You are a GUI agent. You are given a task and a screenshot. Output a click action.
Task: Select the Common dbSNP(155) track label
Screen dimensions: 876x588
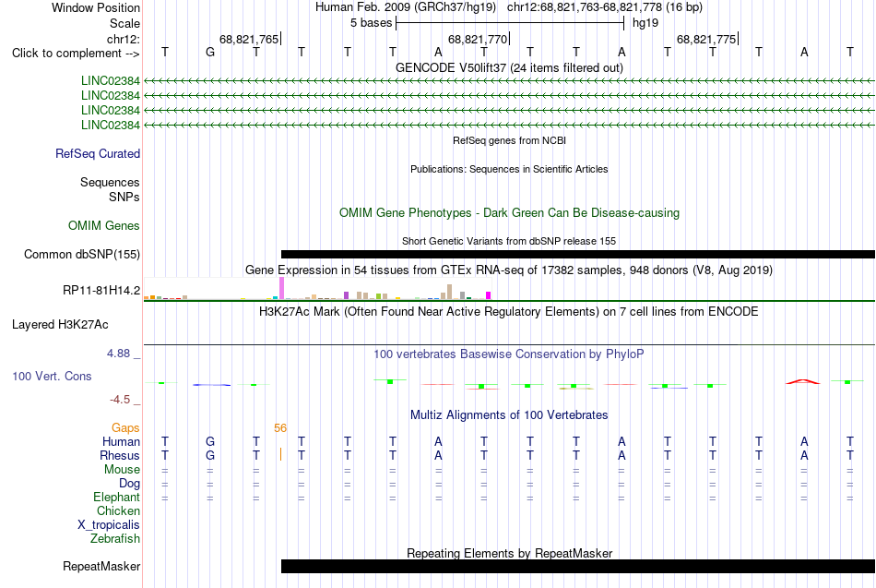[82, 255]
